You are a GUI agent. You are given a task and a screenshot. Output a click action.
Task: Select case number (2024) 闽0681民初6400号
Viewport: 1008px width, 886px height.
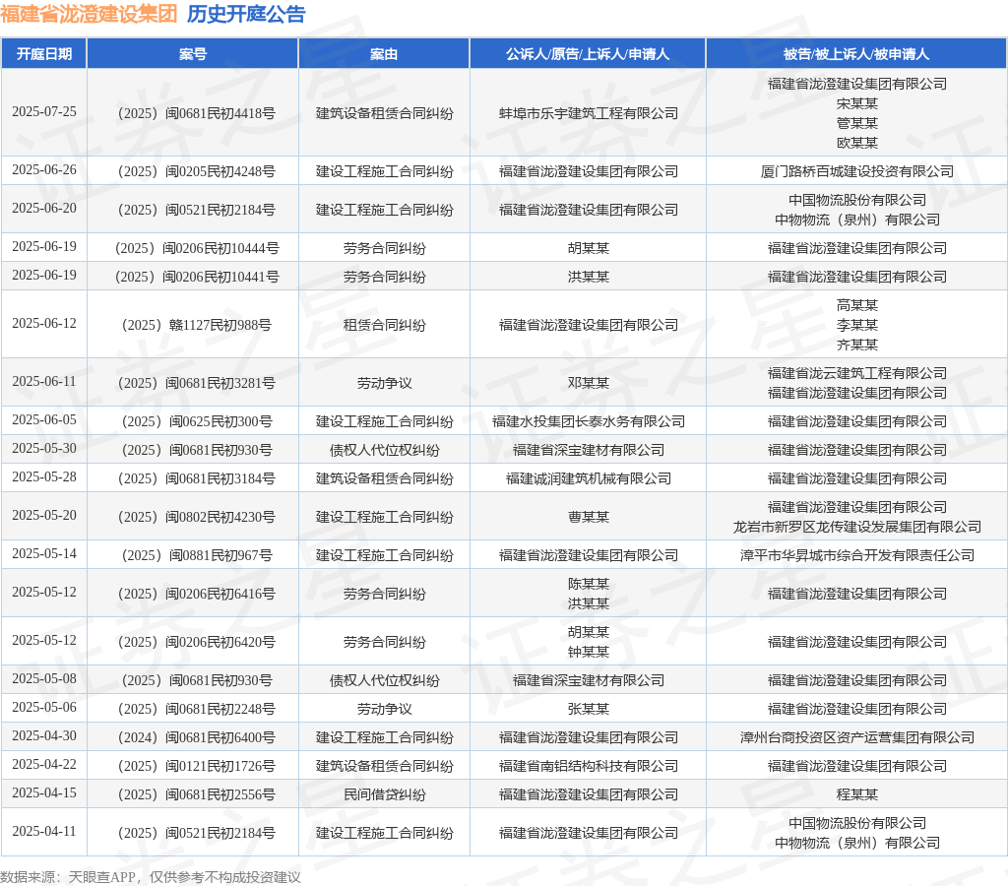pyautogui.click(x=197, y=737)
